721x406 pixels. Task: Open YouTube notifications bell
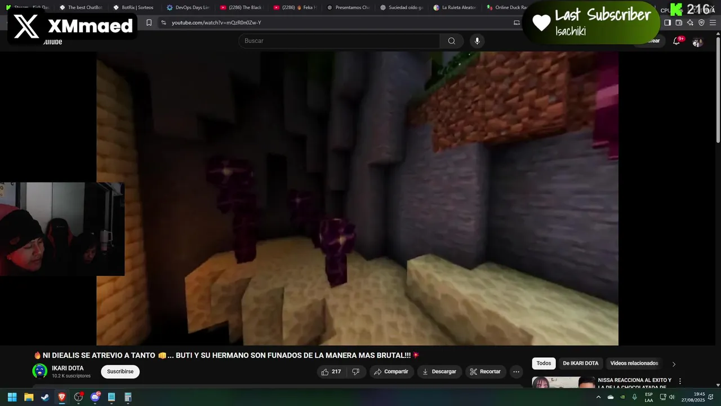677,41
